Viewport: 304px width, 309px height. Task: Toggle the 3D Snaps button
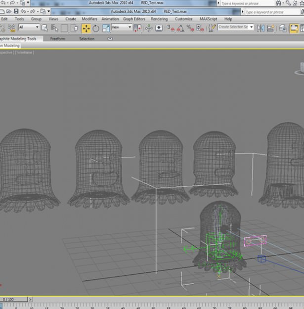pos(171,28)
